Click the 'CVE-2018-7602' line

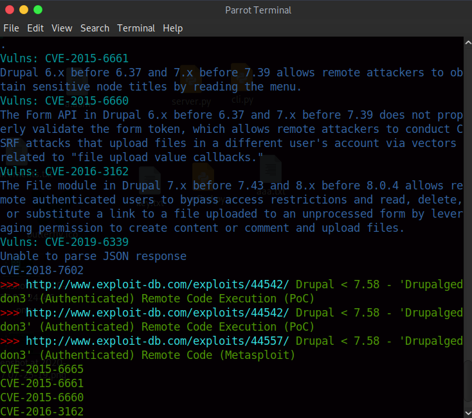[x=42, y=270]
